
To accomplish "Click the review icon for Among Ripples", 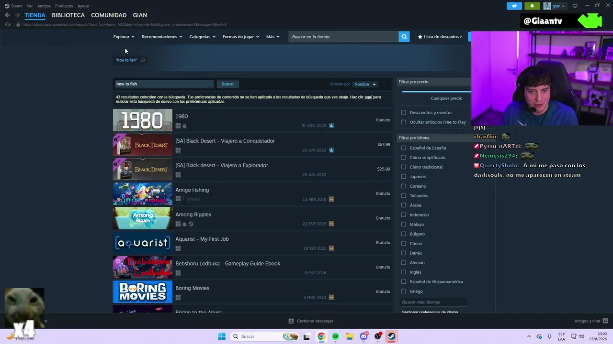I will 331,224.
